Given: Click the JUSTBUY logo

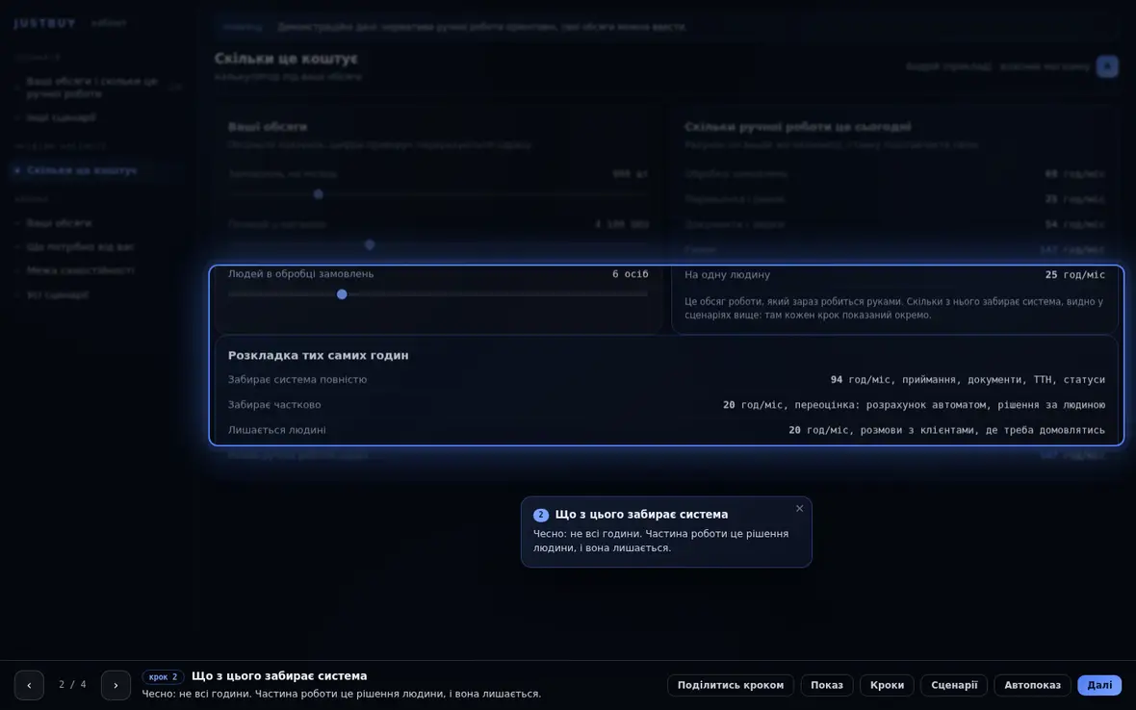Looking at the screenshot, I should point(45,23).
